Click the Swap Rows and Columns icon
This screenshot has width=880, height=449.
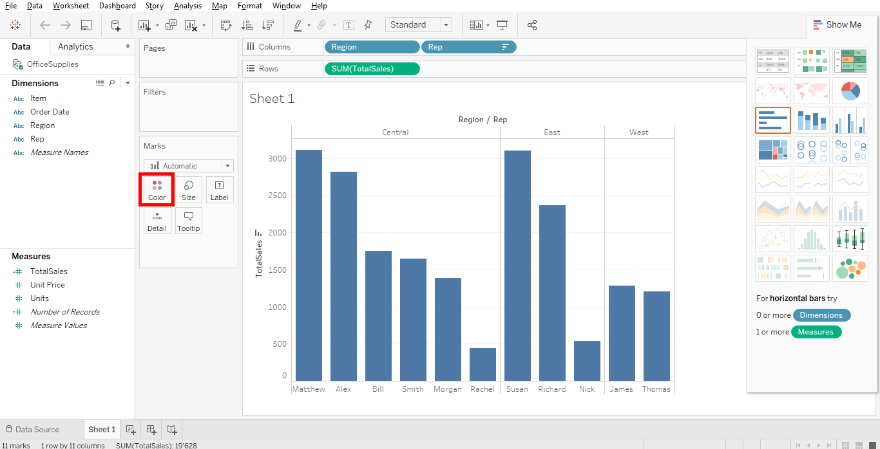pos(226,25)
